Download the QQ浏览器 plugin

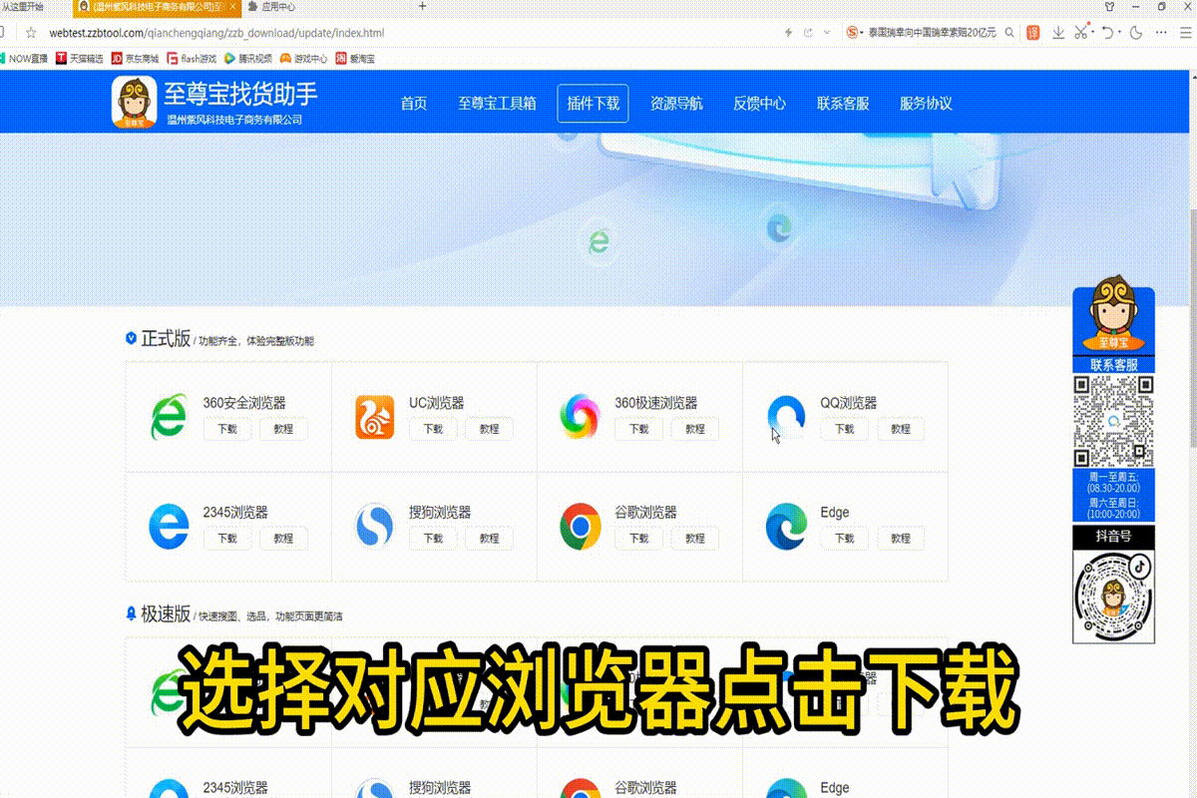point(844,429)
